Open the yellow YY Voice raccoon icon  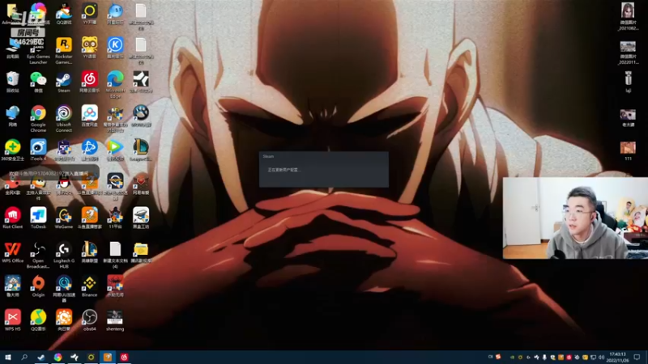pos(89,48)
